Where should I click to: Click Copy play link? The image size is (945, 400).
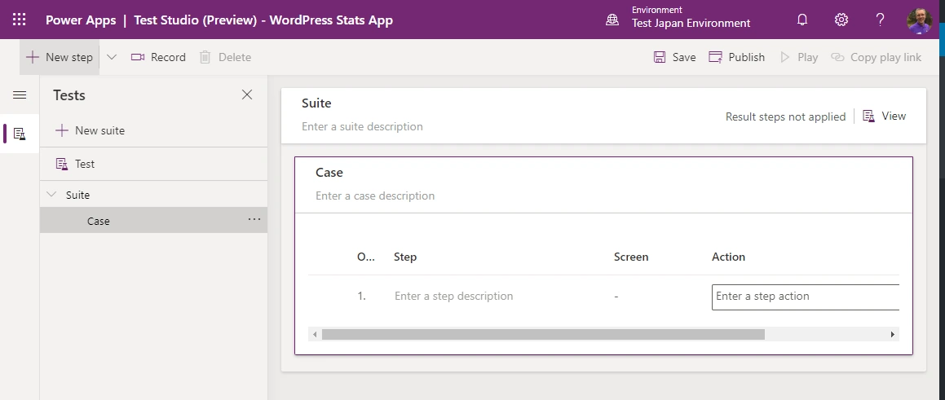877,57
